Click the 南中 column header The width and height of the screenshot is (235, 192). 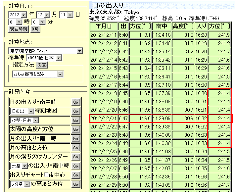[x=162, y=26]
